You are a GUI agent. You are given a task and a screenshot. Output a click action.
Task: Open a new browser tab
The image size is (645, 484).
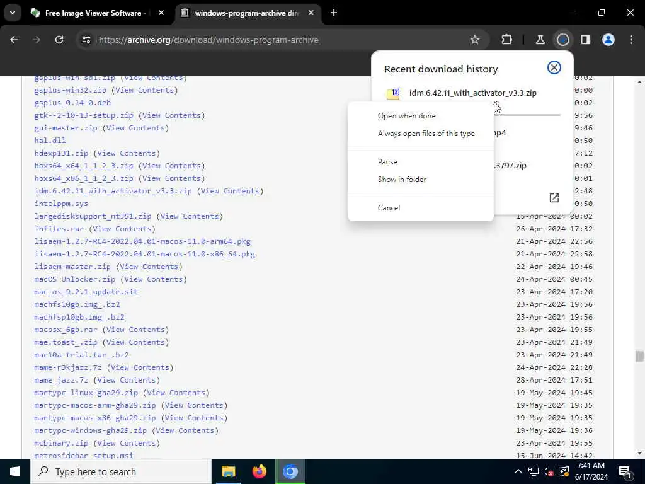pyautogui.click(x=334, y=13)
